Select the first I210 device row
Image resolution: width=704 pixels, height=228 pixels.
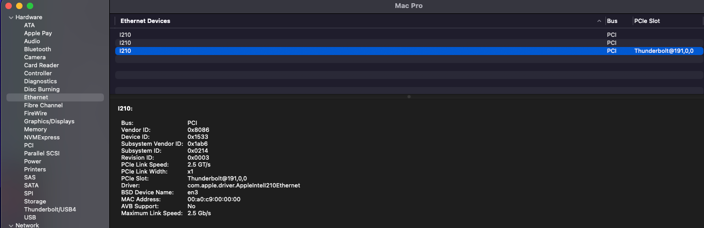(x=125, y=35)
